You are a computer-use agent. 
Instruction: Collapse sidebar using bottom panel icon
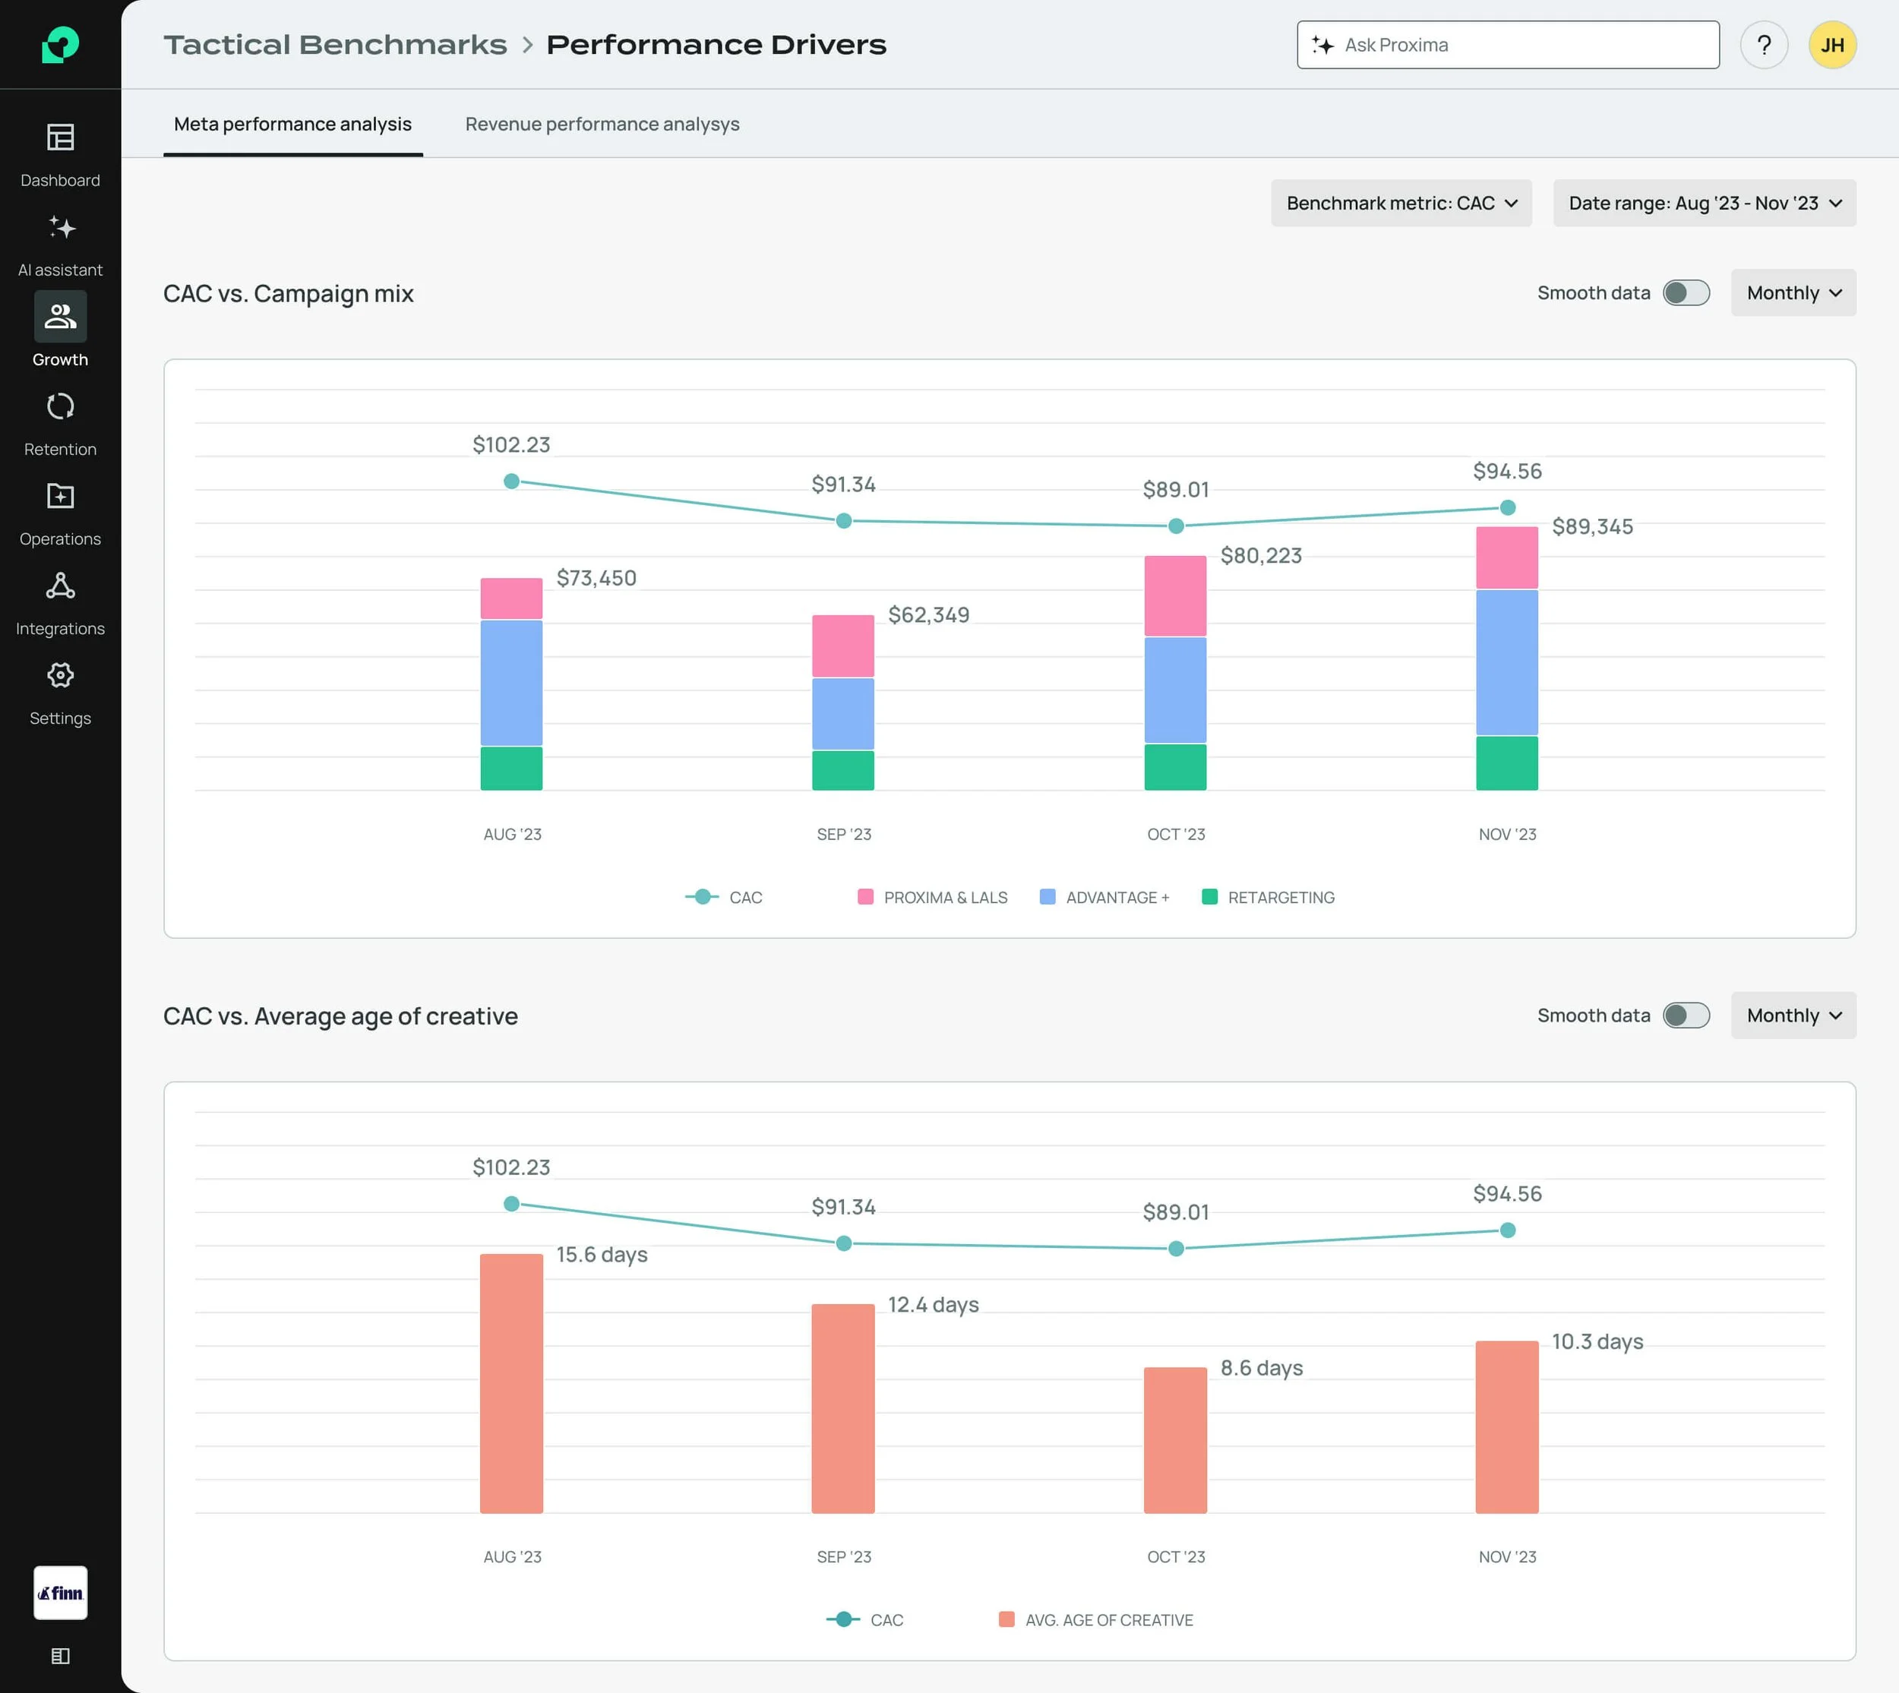click(61, 1656)
